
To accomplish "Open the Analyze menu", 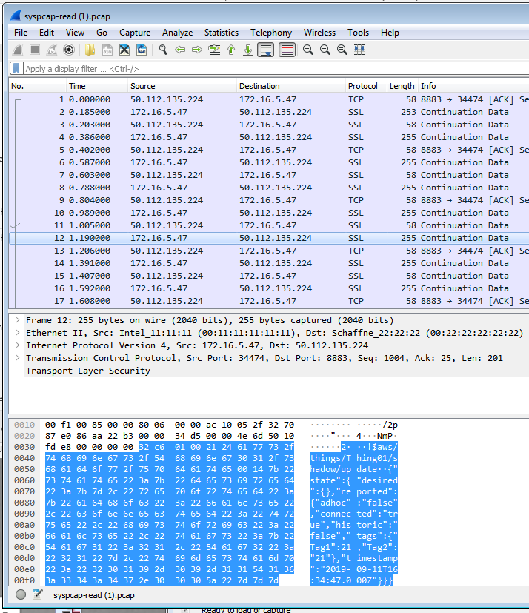I will [x=177, y=33].
